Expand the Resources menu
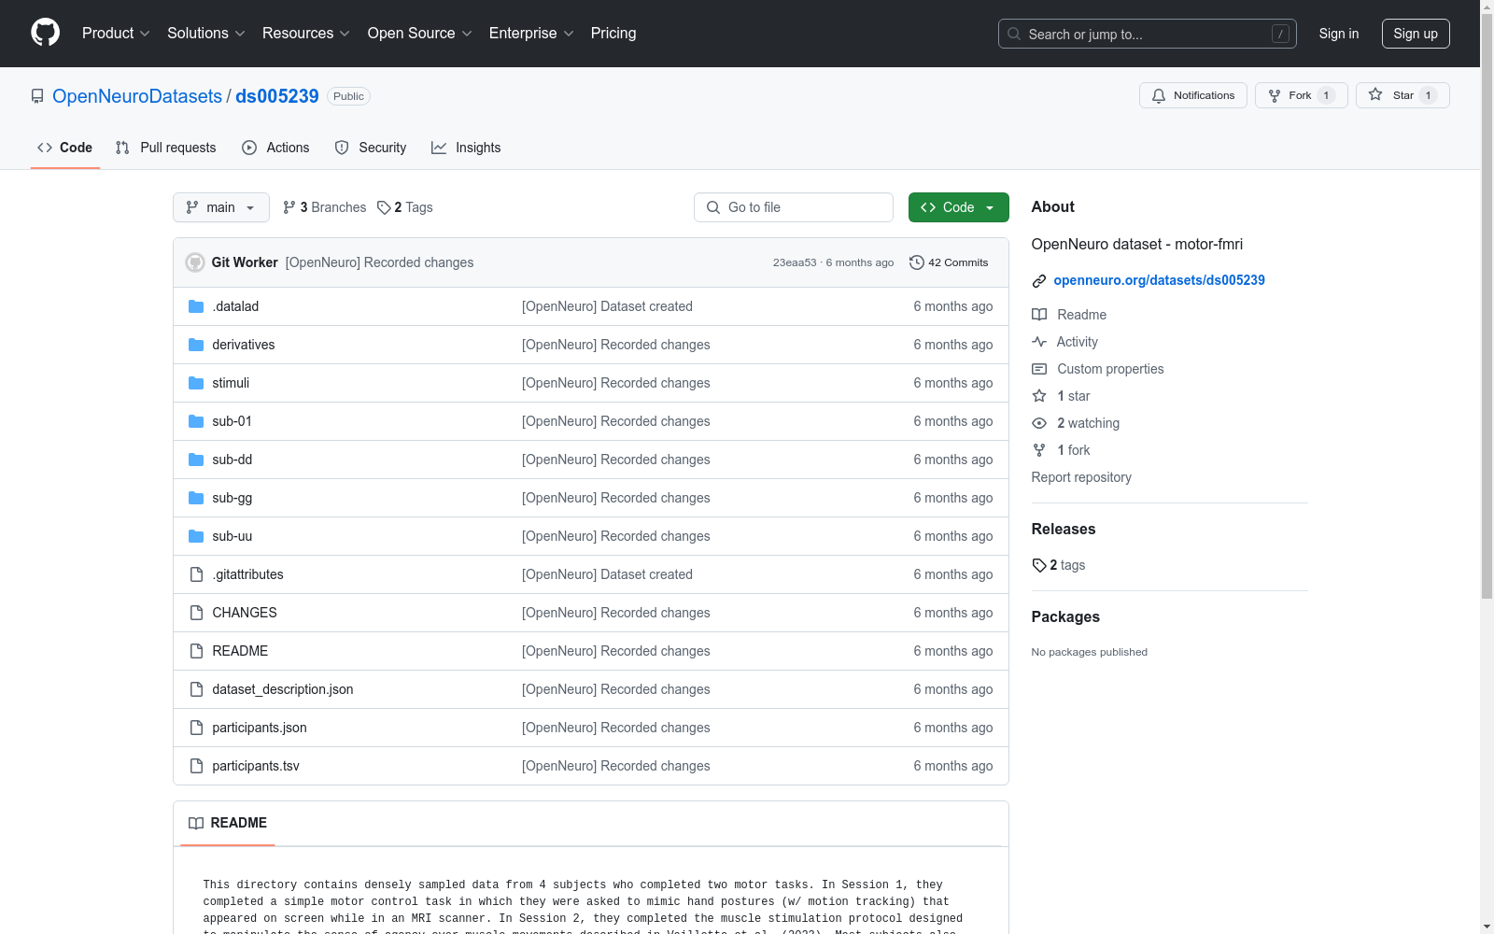The image size is (1494, 934). (x=306, y=33)
